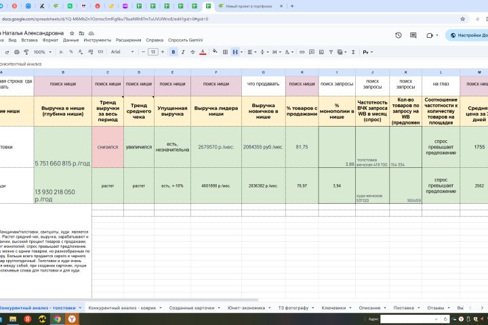Click the Настройки Доступа button
The height and width of the screenshot is (325, 488).
point(468,35)
